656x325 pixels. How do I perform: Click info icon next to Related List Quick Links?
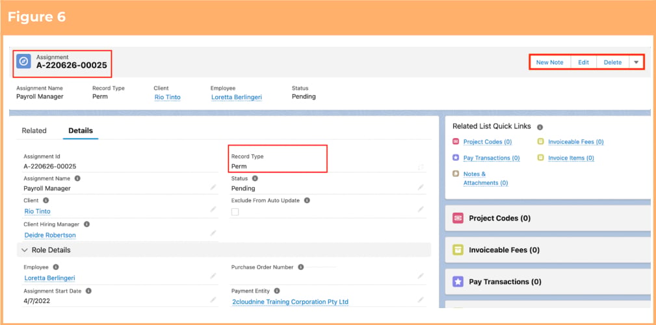pos(540,127)
